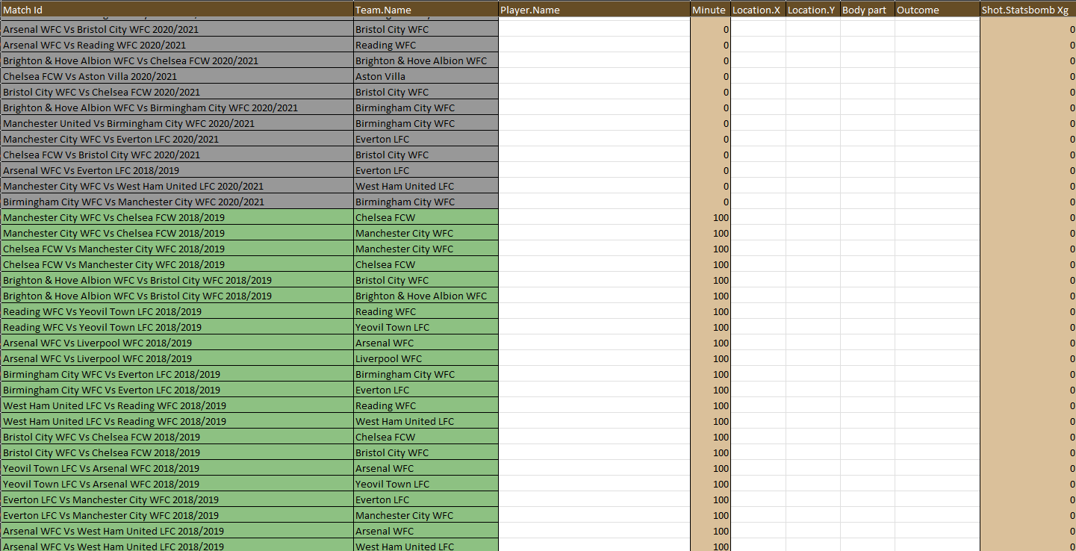Viewport: 1076px width, 551px height.
Task: Click 'Brighton & Hove Albion WFC' team in Chelsea 2020/2021 row
Action: (426, 60)
